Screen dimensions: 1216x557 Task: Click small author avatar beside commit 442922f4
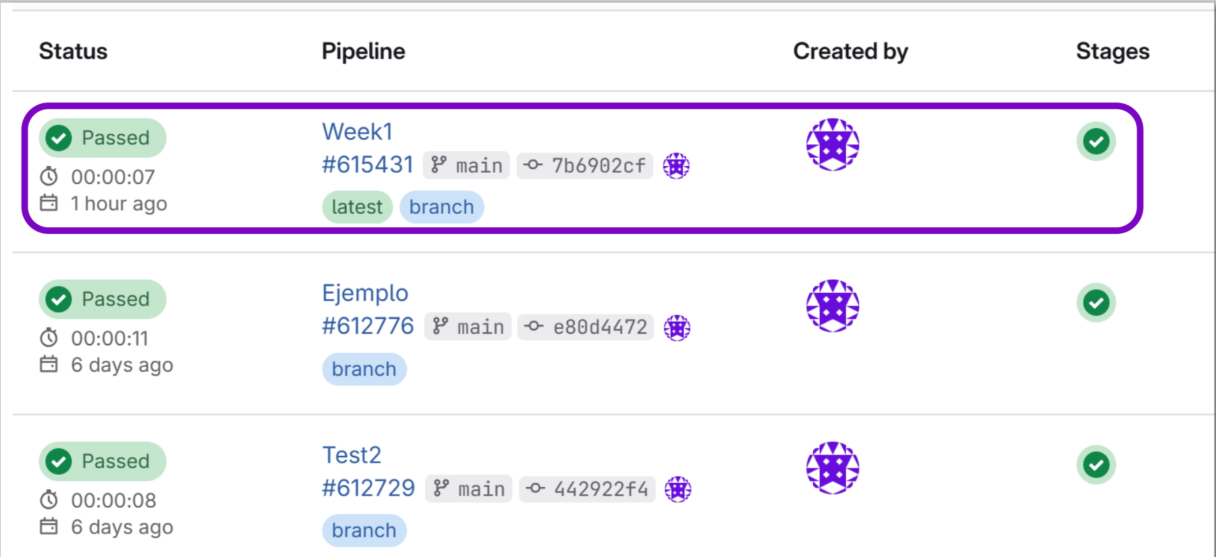coord(678,490)
